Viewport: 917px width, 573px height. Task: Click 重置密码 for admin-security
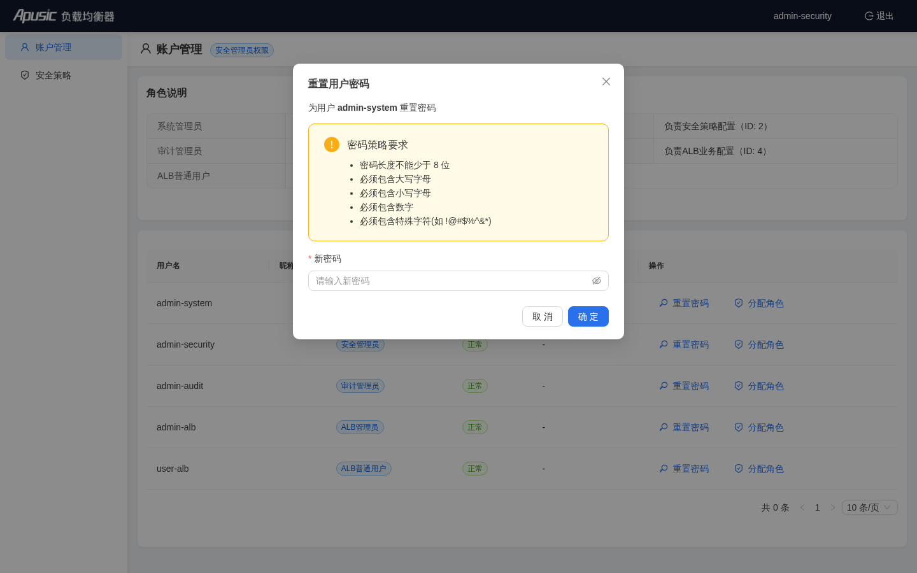click(x=684, y=344)
